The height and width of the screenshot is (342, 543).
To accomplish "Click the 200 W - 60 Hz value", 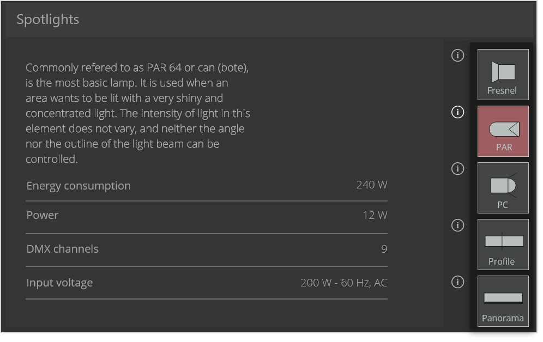I will point(343,283).
